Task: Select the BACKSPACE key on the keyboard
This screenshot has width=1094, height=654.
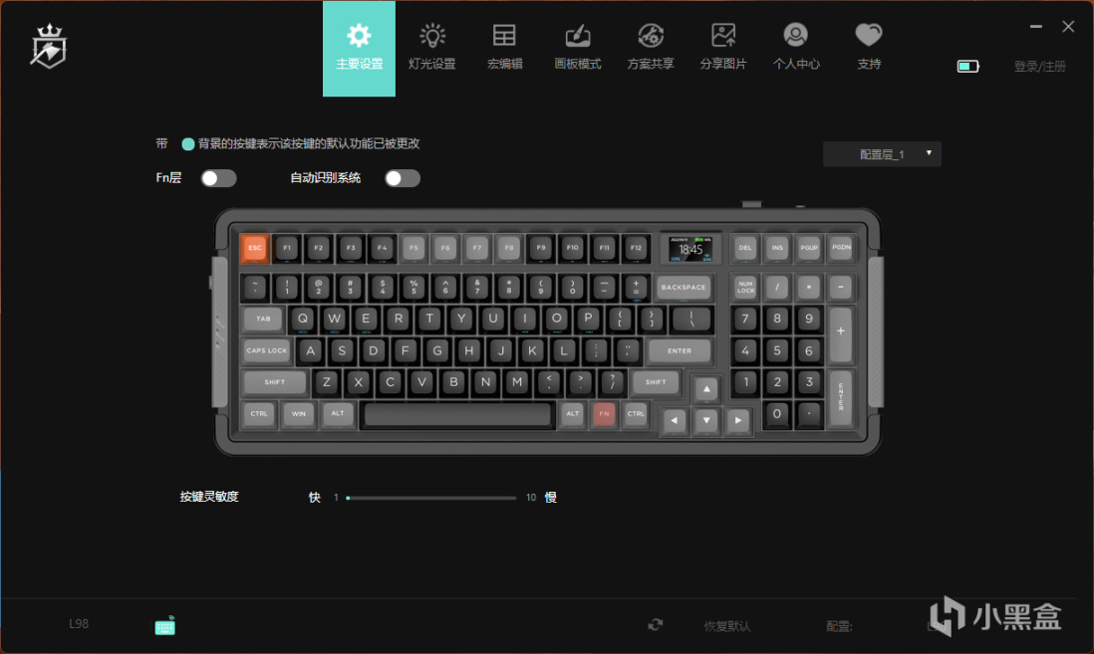Action: click(684, 288)
